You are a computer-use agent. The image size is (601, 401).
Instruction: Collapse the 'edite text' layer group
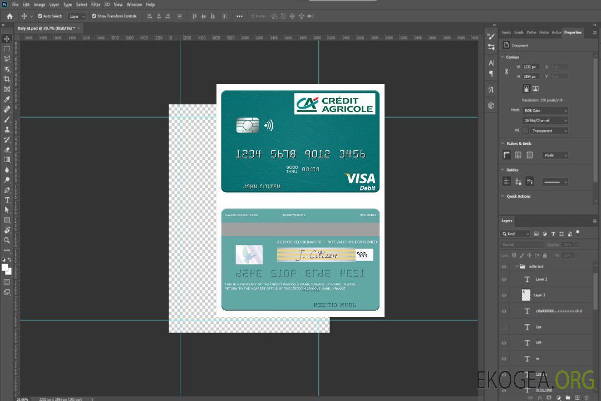[516, 266]
